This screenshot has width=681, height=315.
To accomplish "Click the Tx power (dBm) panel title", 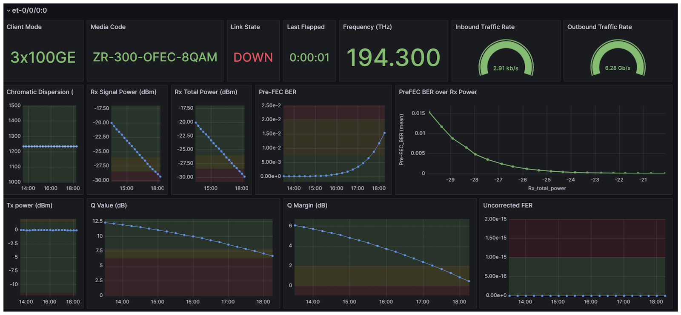I will [29, 205].
